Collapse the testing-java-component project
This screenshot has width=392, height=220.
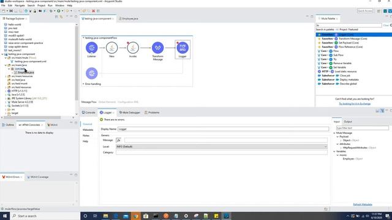[x=2, y=54]
